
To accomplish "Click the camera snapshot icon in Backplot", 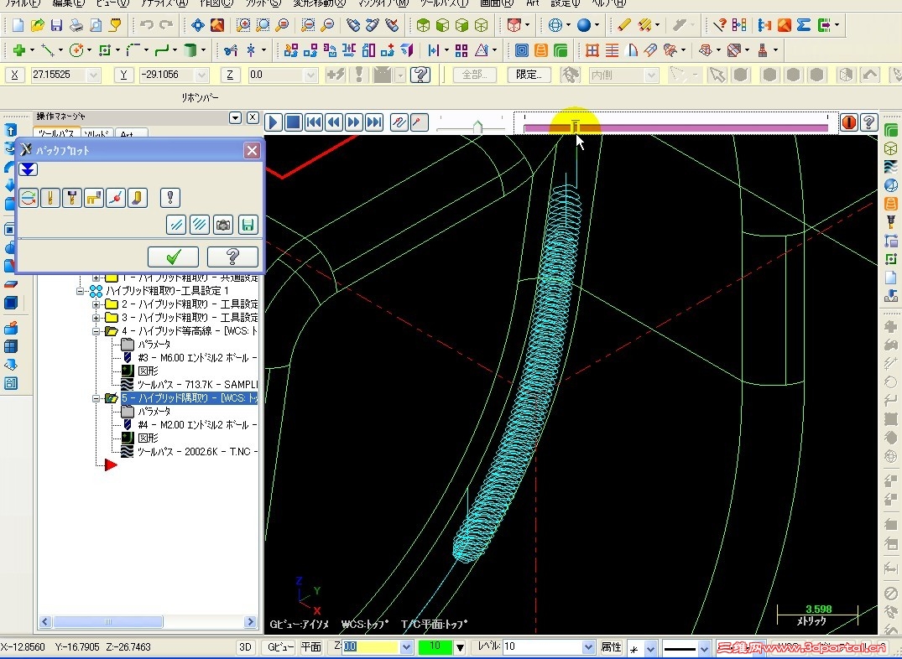I will point(223,224).
